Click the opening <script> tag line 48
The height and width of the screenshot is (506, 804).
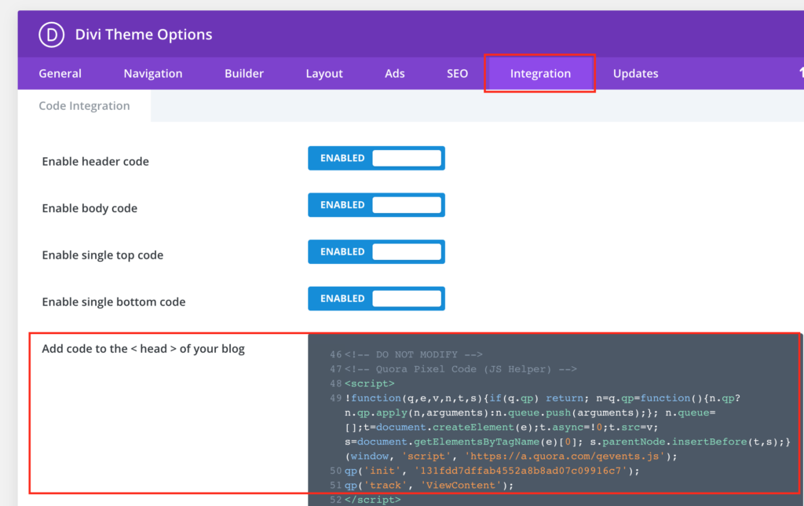click(370, 383)
